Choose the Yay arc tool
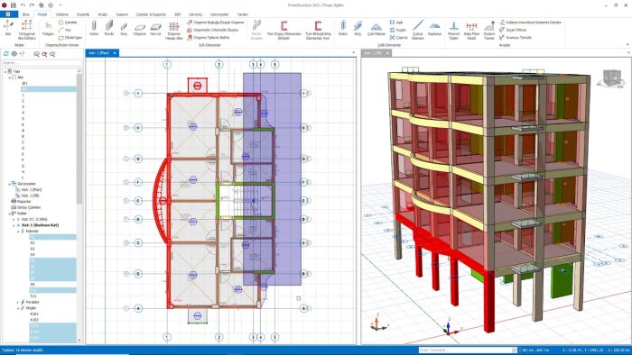 click(65, 30)
